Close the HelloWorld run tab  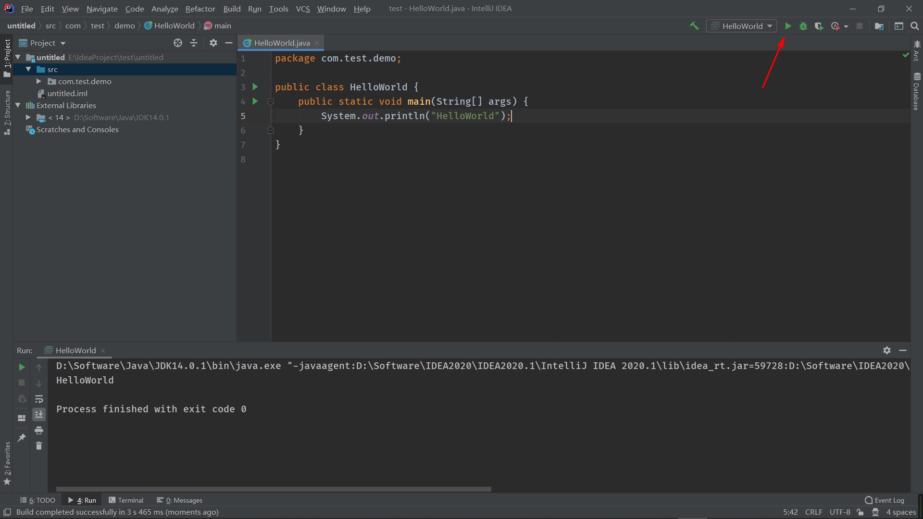coord(103,351)
